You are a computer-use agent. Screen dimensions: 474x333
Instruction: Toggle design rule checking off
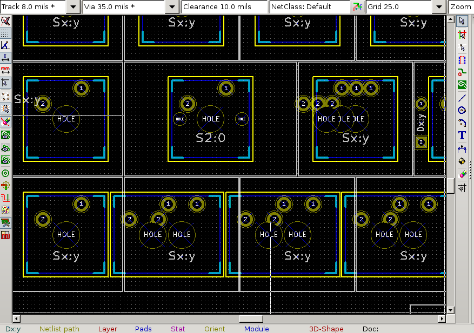click(x=5, y=21)
